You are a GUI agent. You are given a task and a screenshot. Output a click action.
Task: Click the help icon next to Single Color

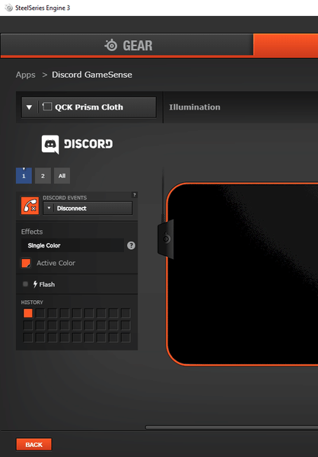click(131, 246)
